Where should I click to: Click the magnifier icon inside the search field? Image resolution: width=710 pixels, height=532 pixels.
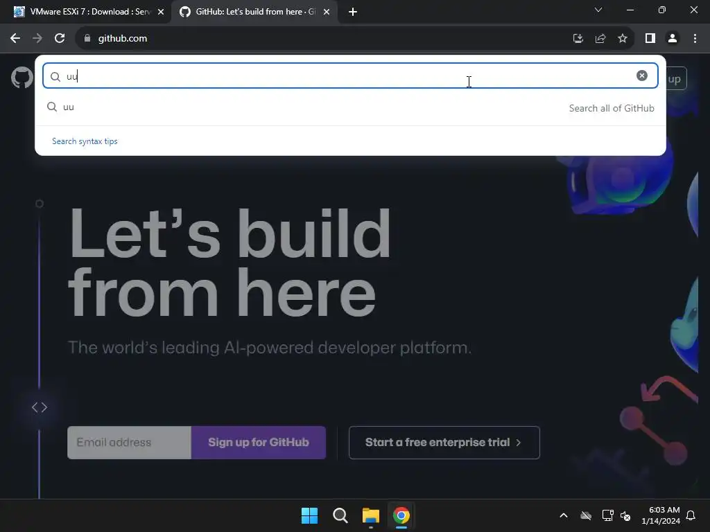tap(55, 76)
